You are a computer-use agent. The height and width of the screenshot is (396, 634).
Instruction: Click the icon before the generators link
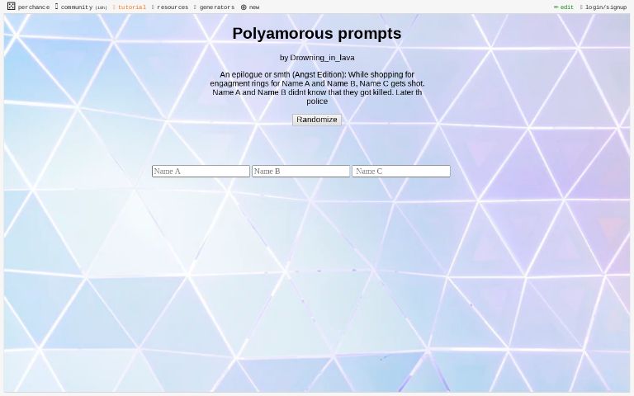point(195,7)
